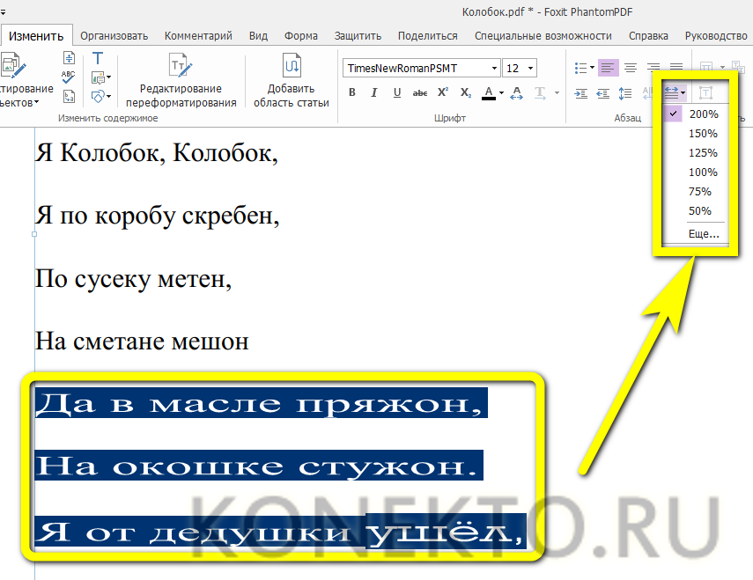
Task: Apply strikethrough to selected text
Action: (420, 92)
